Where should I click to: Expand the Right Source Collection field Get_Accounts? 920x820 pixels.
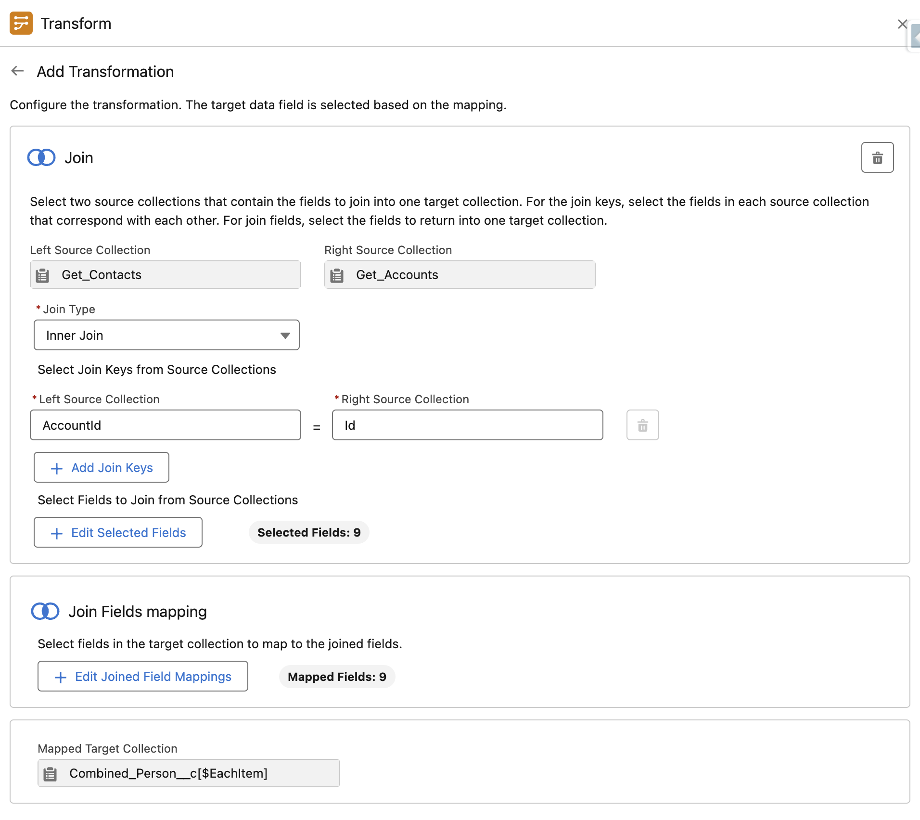[459, 275]
